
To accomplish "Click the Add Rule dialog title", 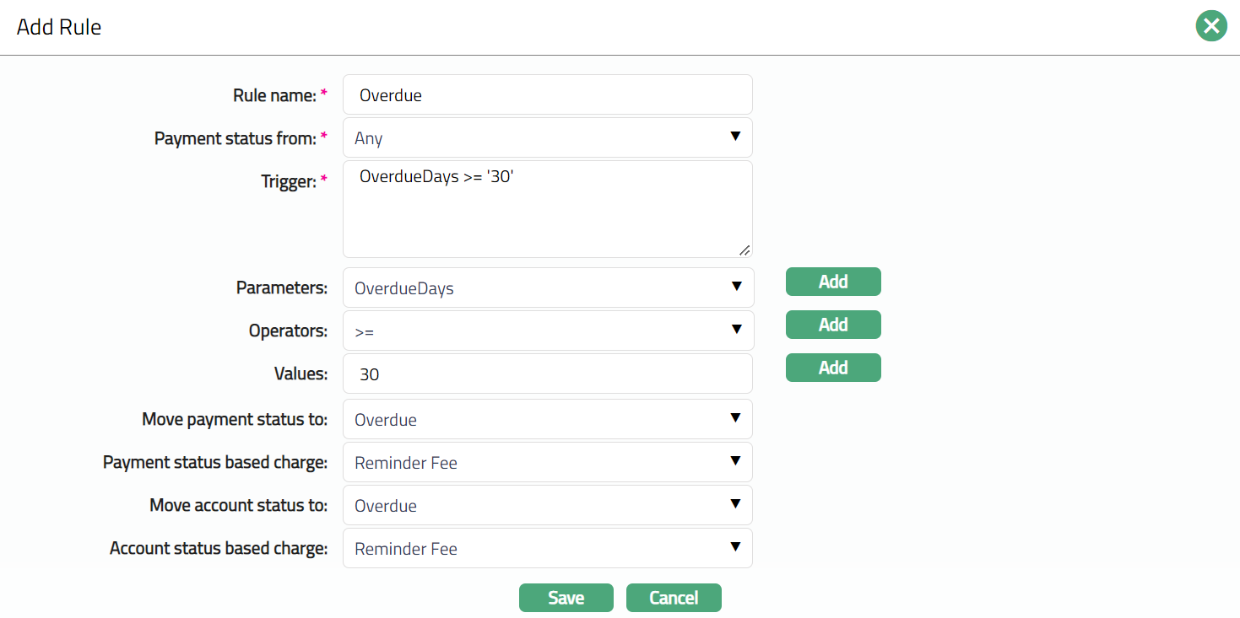I will pyautogui.click(x=59, y=27).
